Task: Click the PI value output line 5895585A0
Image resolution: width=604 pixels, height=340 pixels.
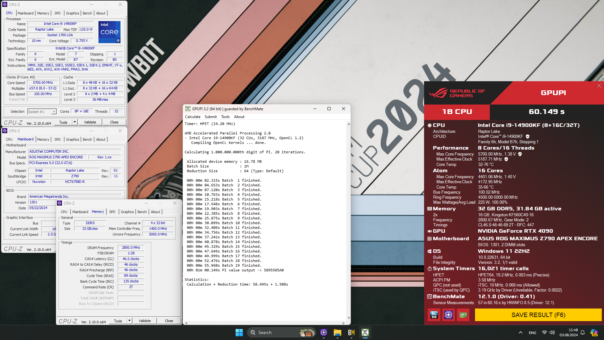Action: [235, 270]
